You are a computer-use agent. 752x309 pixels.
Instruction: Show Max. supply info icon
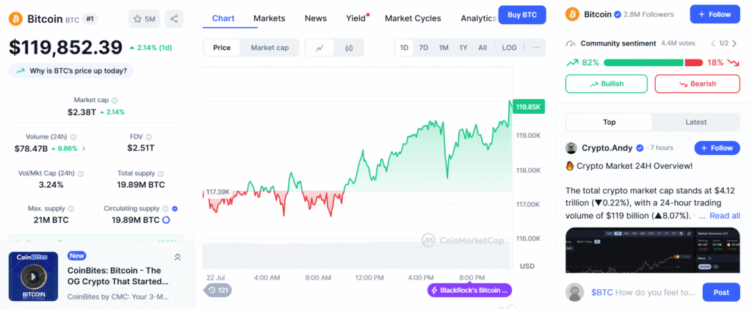click(x=71, y=209)
